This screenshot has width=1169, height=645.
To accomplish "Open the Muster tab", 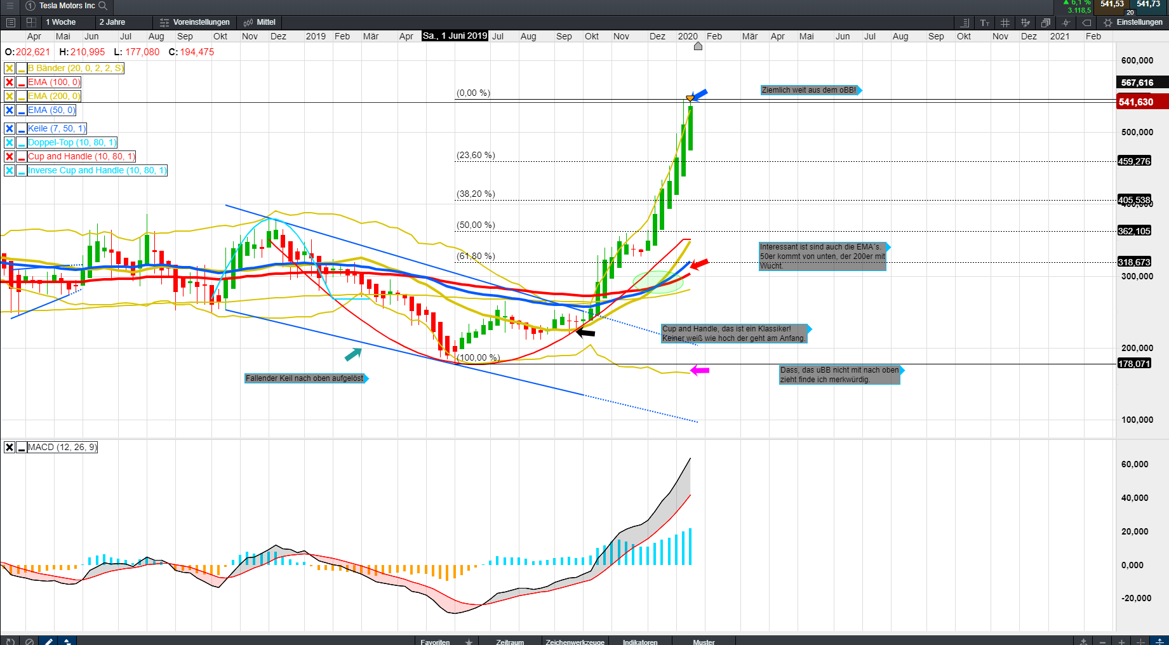I will pyautogui.click(x=704, y=642).
